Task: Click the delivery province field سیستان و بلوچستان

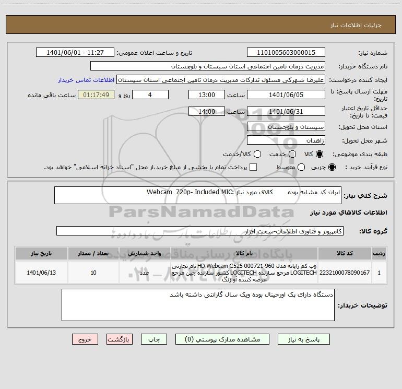Action: click(x=286, y=127)
